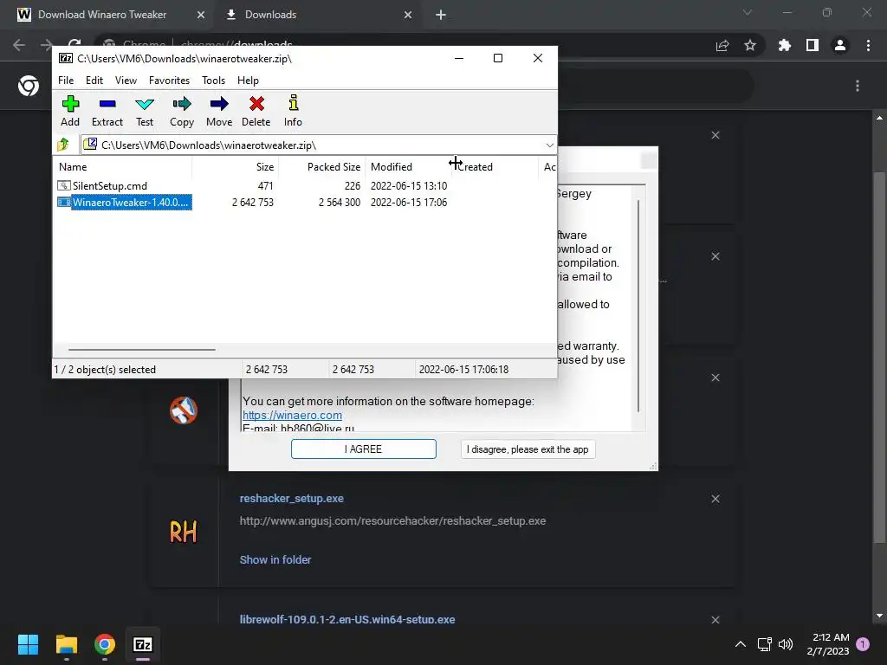This screenshot has width=887, height=665.
Task: Remove the librewolf download entry
Action: tap(715, 620)
